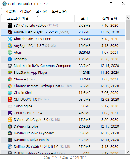Click the Geek Uninstaller title bar logo
The height and width of the screenshot is (159, 130).
[4, 4]
